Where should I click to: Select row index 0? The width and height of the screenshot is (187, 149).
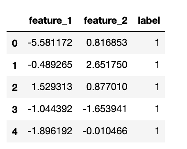pyautogui.click(x=15, y=43)
